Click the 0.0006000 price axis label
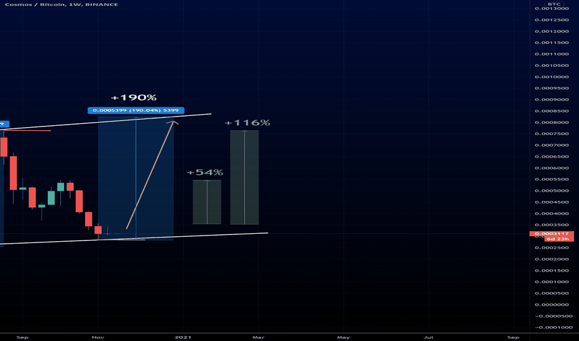Screen dimensions: 579x341 pyautogui.click(x=552, y=168)
